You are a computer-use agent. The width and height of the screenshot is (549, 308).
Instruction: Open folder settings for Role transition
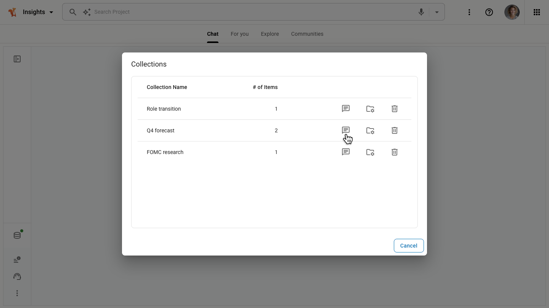370,109
